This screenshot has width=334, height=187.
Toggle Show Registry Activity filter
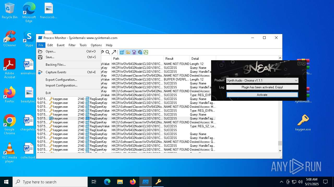(x=122, y=52)
